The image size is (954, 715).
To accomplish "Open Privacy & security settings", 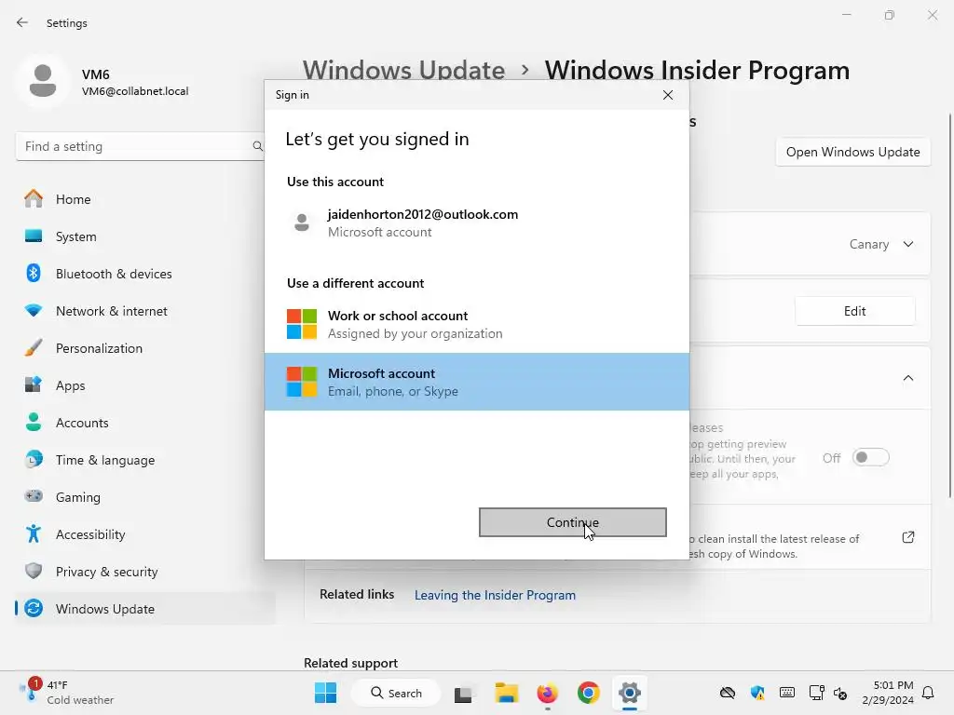I will pyautogui.click(x=144, y=572).
